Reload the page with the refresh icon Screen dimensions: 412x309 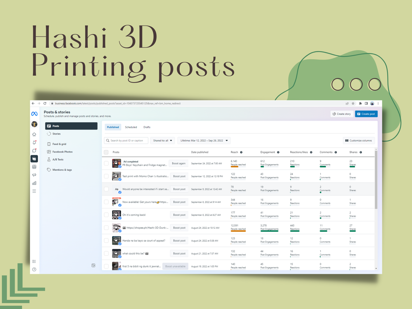[x=45, y=103]
